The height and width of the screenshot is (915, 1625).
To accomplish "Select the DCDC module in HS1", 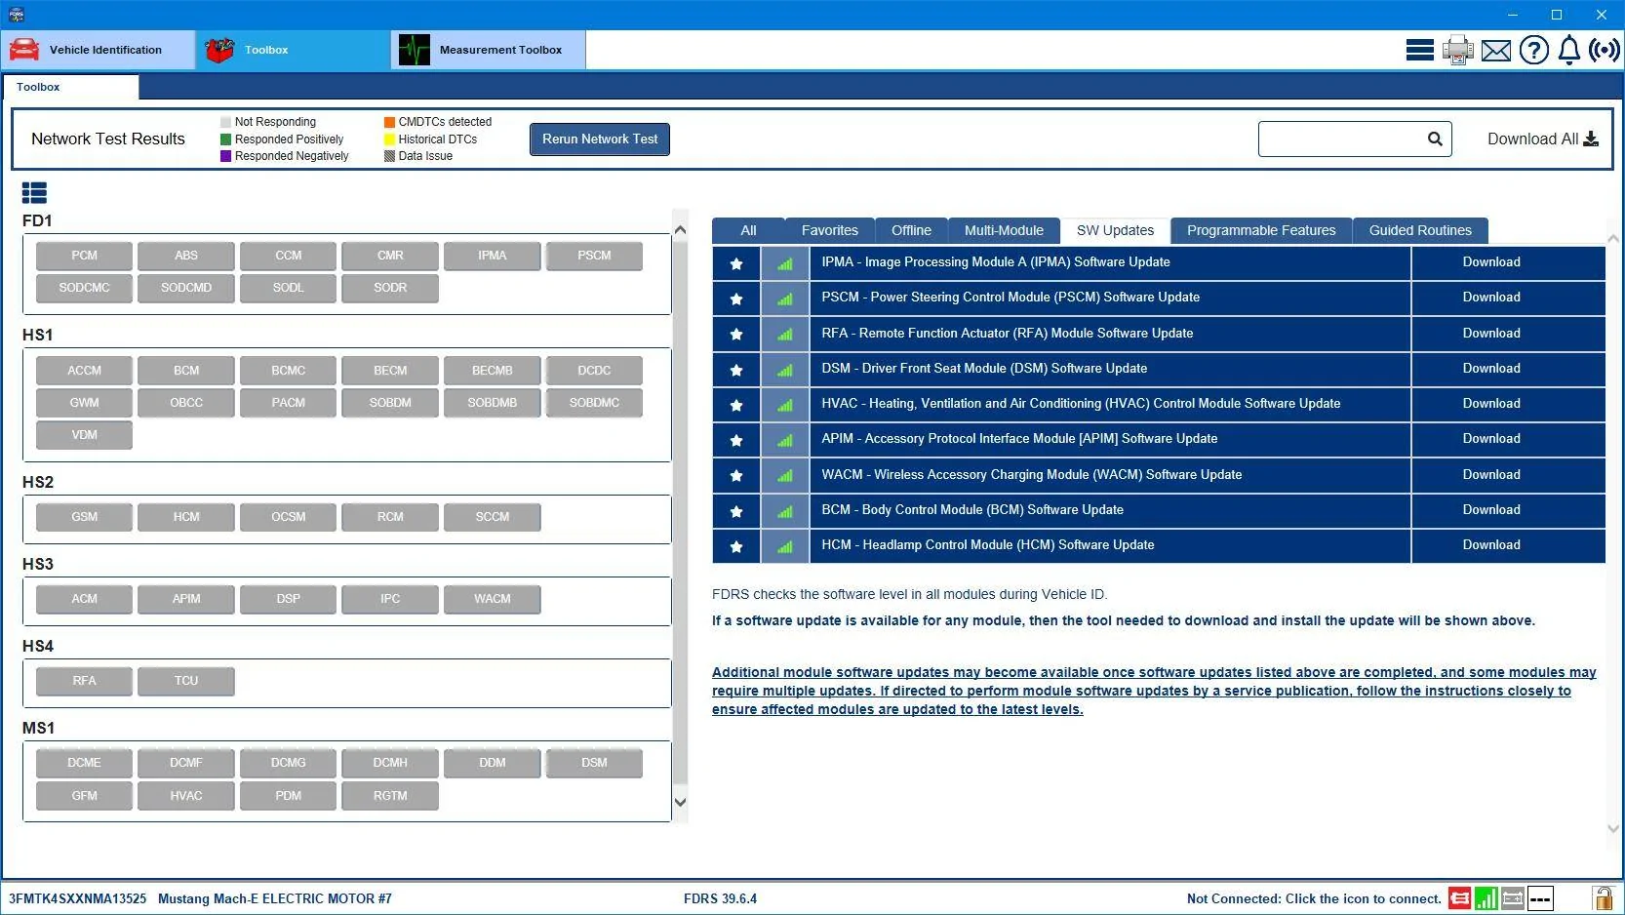I will (594, 371).
